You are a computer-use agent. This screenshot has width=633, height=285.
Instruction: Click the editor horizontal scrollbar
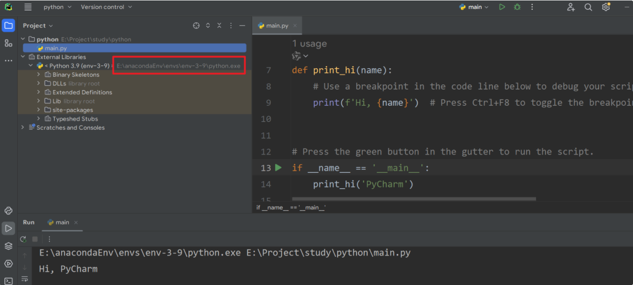click(x=414, y=199)
